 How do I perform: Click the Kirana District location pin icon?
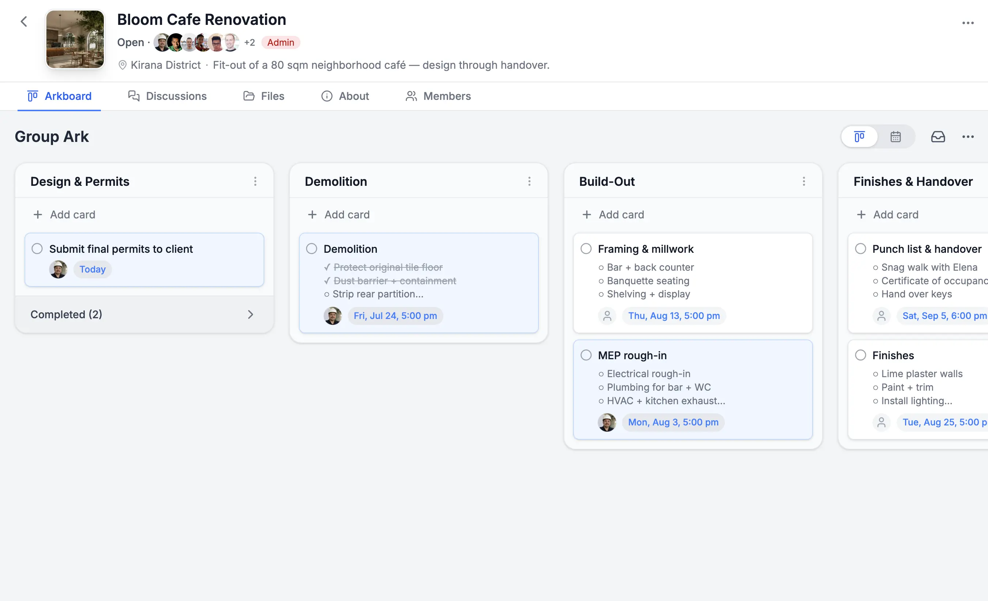[x=122, y=65]
